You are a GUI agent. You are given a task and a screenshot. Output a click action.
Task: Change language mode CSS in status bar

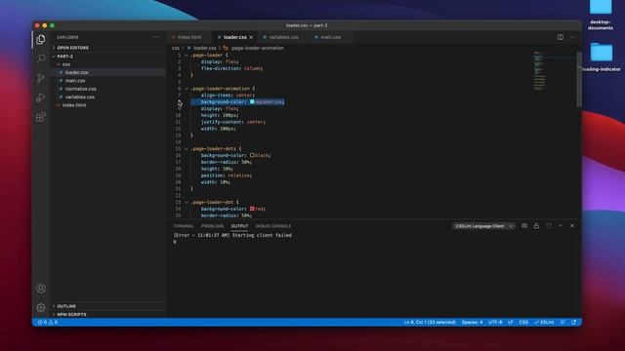click(x=523, y=322)
